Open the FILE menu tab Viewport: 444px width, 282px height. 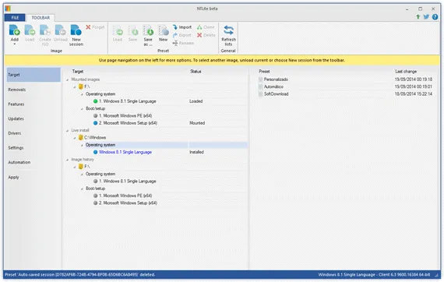(x=15, y=18)
